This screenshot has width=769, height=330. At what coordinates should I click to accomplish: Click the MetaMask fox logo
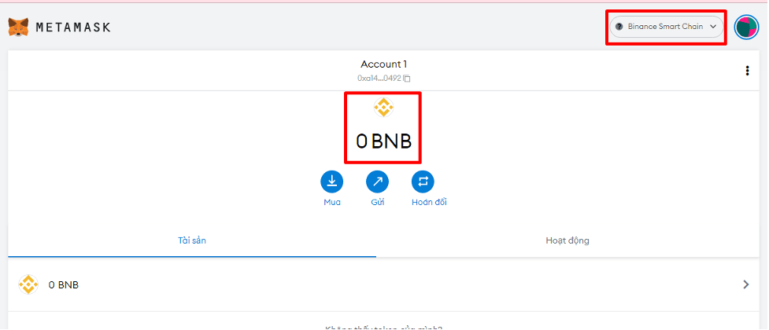[18, 27]
